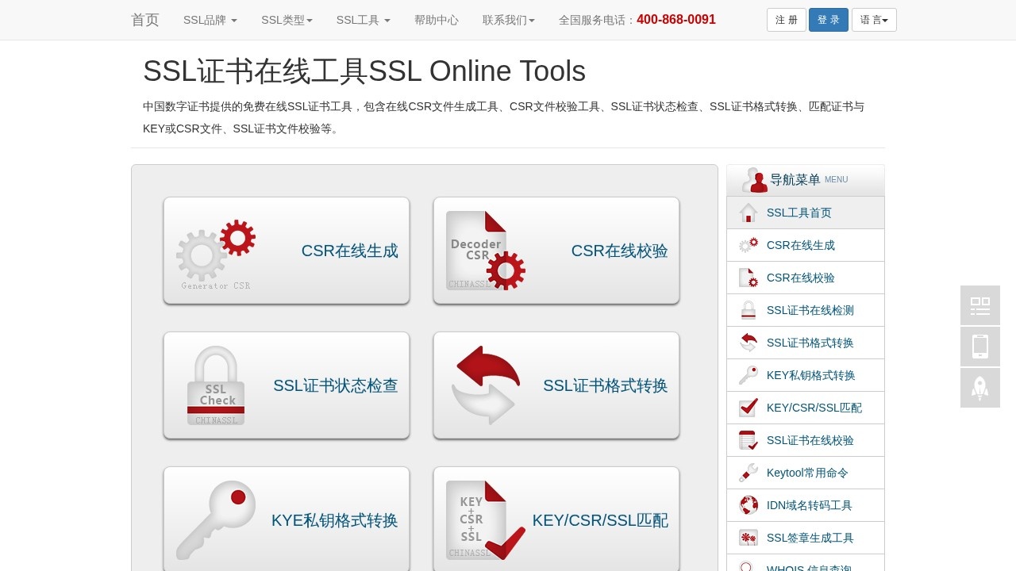Click the 注册 register button
The width and height of the screenshot is (1016, 571).
(787, 20)
